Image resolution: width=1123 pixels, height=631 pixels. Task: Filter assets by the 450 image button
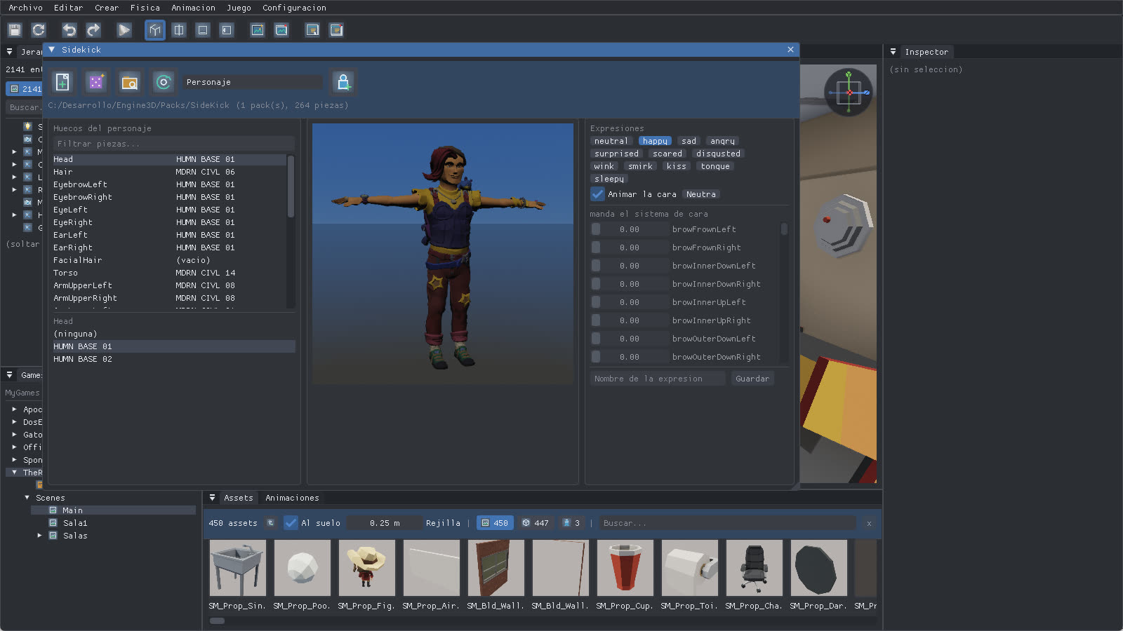pos(495,523)
